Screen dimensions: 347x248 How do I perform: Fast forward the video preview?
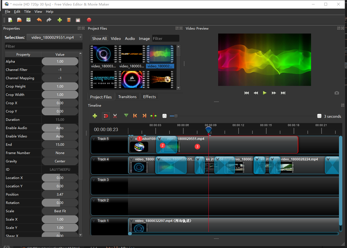[x=274, y=93]
